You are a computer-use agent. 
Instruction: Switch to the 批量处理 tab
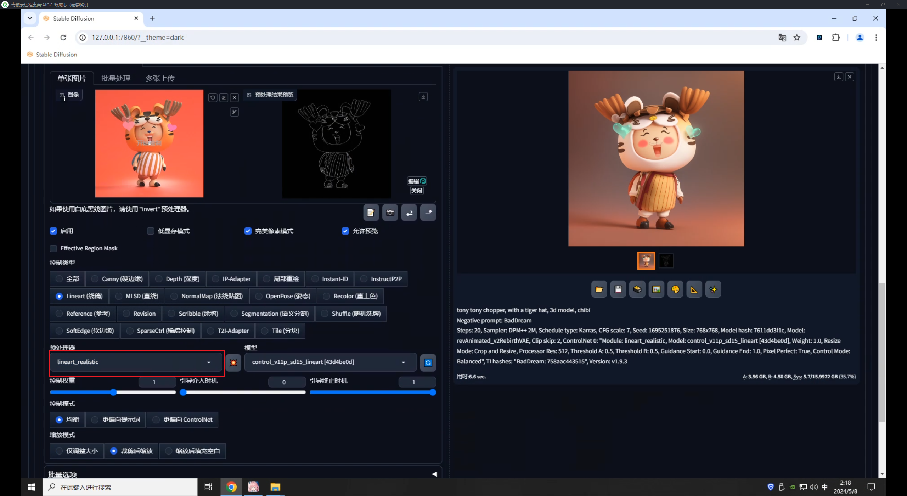116,78
